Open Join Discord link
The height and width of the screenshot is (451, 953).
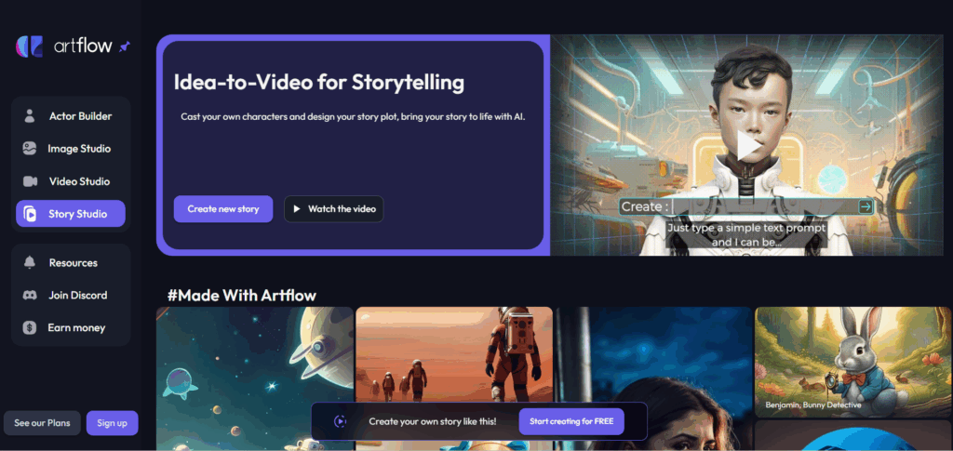tap(71, 296)
